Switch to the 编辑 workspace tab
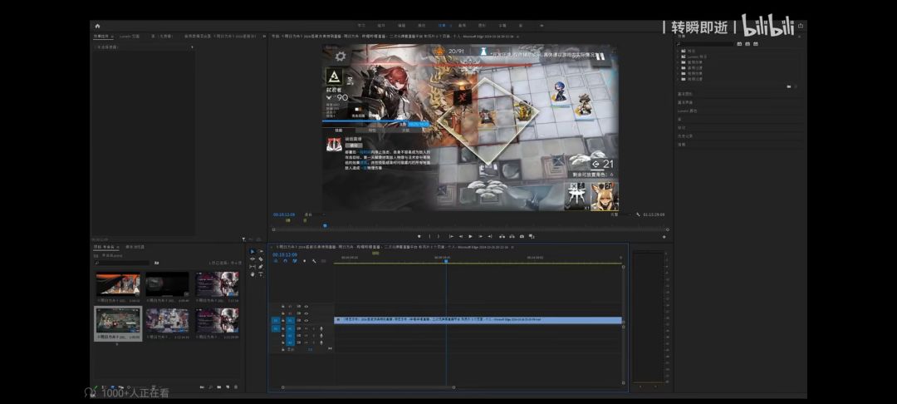This screenshot has width=897, height=404. click(402, 26)
